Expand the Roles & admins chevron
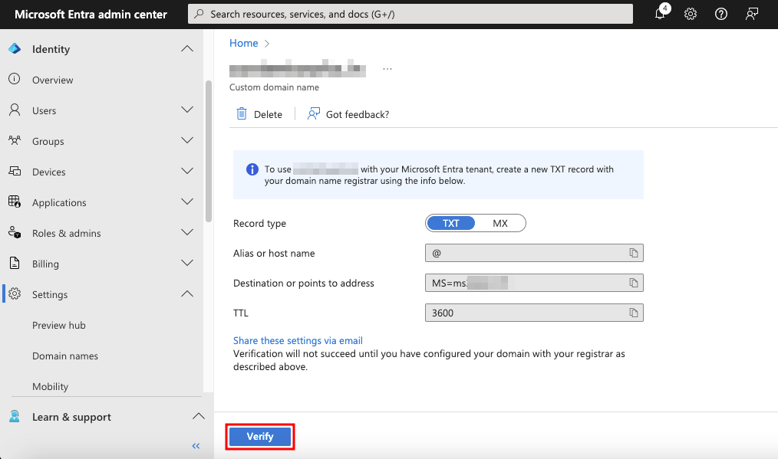The image size is (778, 459). click(187, 232)
